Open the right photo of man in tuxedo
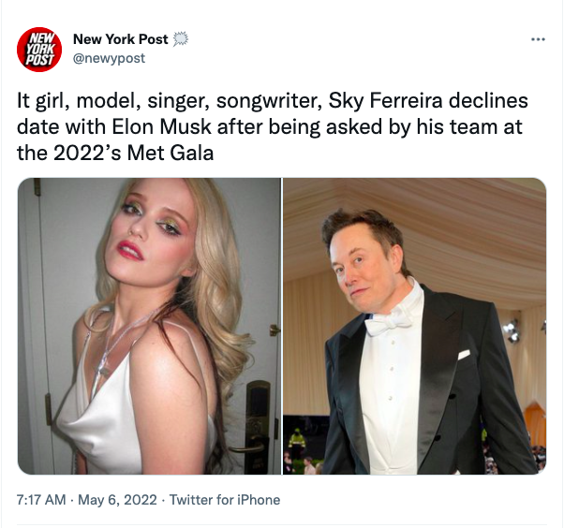 [415, 326]
